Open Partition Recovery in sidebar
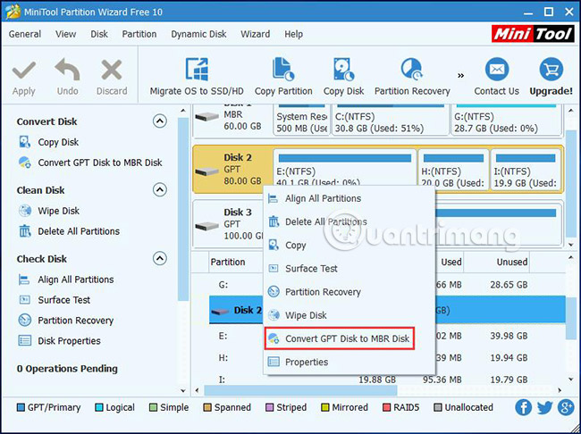581x434 pixels. (76, 321)
